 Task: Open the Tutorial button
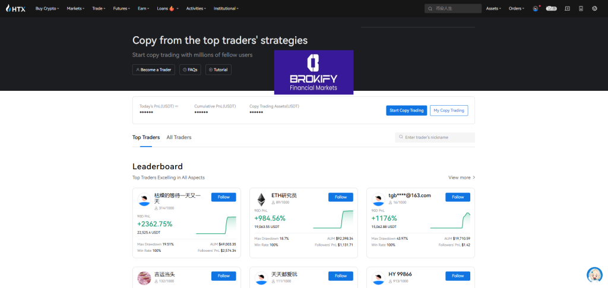pos(218,69)
